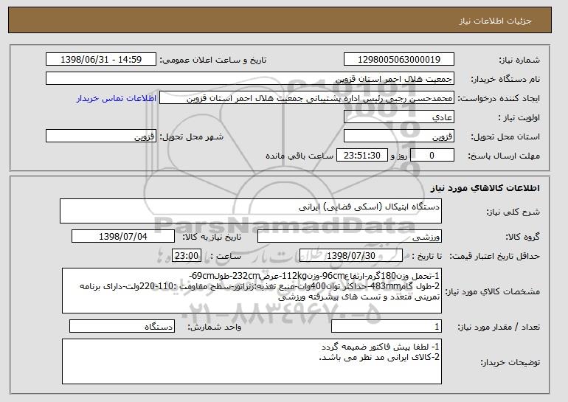Click the buyer organization name field
The image size is (568, 402).
tap(250, 79)
